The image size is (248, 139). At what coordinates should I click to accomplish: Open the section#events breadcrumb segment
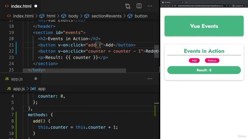pyautogui.click(x=107, y=16)
